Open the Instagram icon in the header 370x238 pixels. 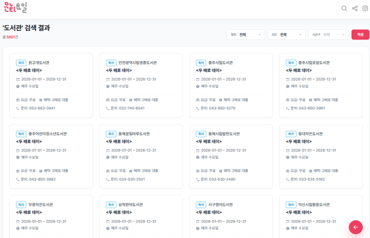[365, 9]
